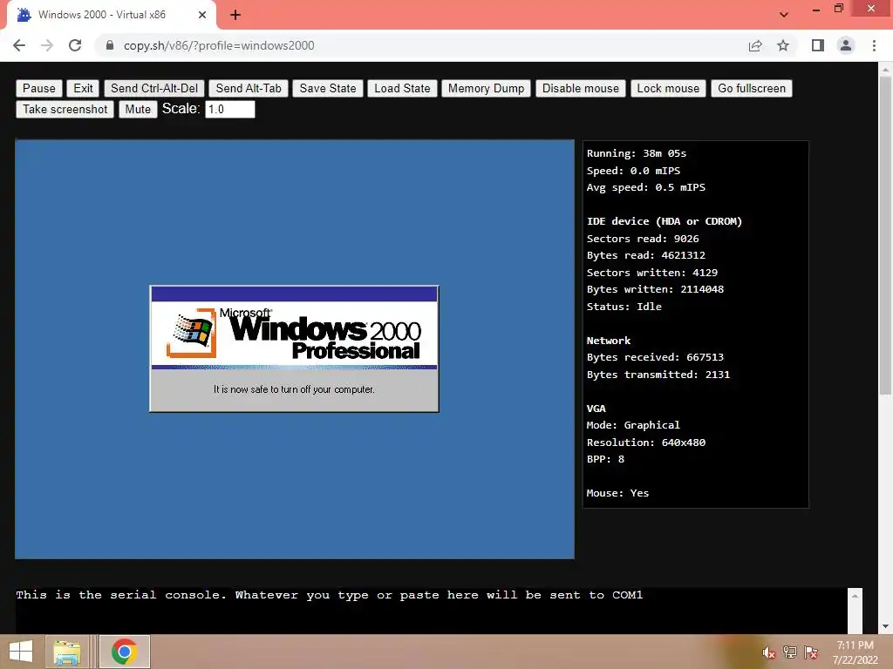Click the serial console scroll up arrow
The image size is (893, 669).
coord(855,596)
